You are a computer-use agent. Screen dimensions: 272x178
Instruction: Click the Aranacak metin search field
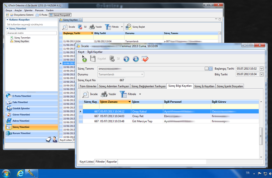point(31,33)
